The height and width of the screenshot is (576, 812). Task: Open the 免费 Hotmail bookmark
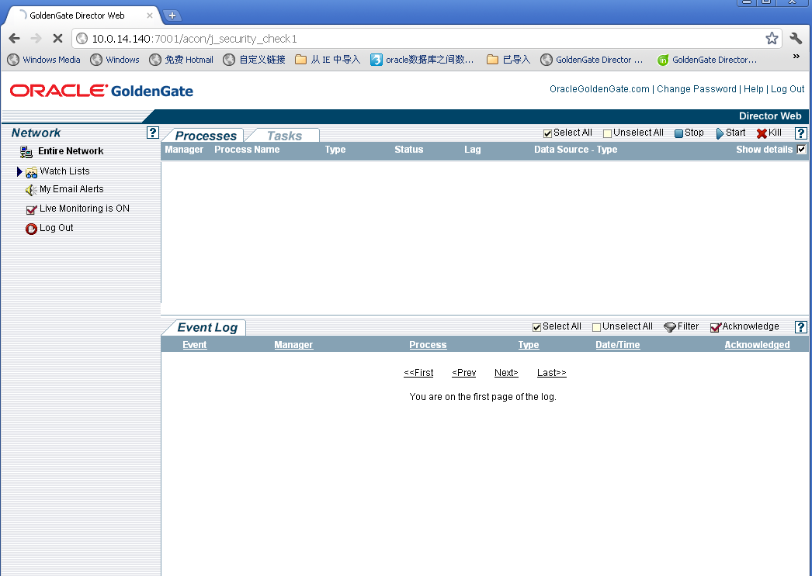[181, 60]
